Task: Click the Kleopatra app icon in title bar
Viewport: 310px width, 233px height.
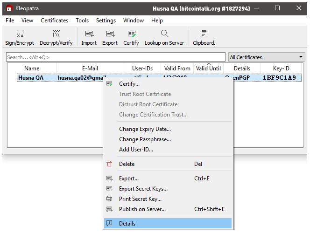Action: tap(9, 8)
